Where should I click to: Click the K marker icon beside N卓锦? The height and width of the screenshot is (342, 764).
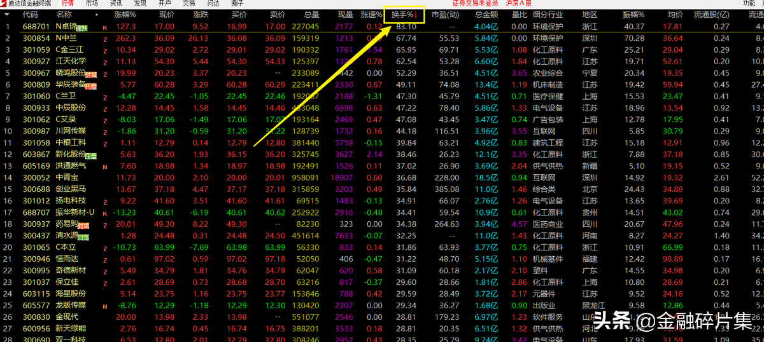tap(105, 27)
